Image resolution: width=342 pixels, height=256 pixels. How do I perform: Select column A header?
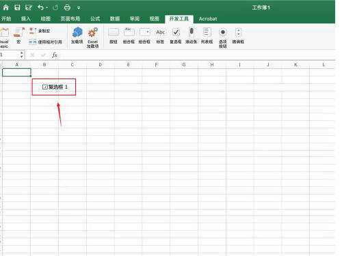click(16, 65)
